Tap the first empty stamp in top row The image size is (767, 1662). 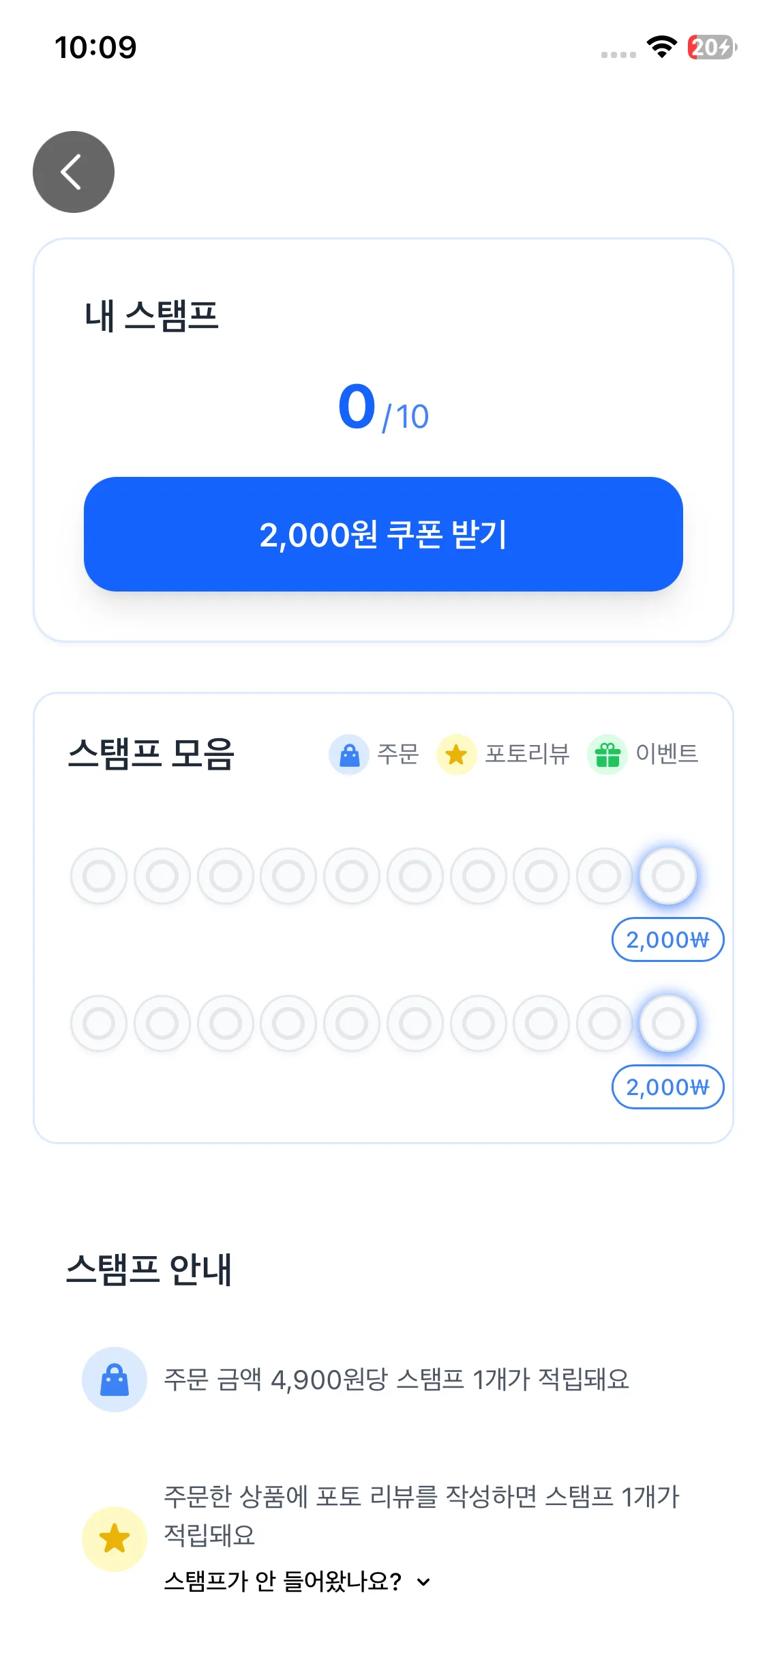pyautogui.click(x=99, y=876)
